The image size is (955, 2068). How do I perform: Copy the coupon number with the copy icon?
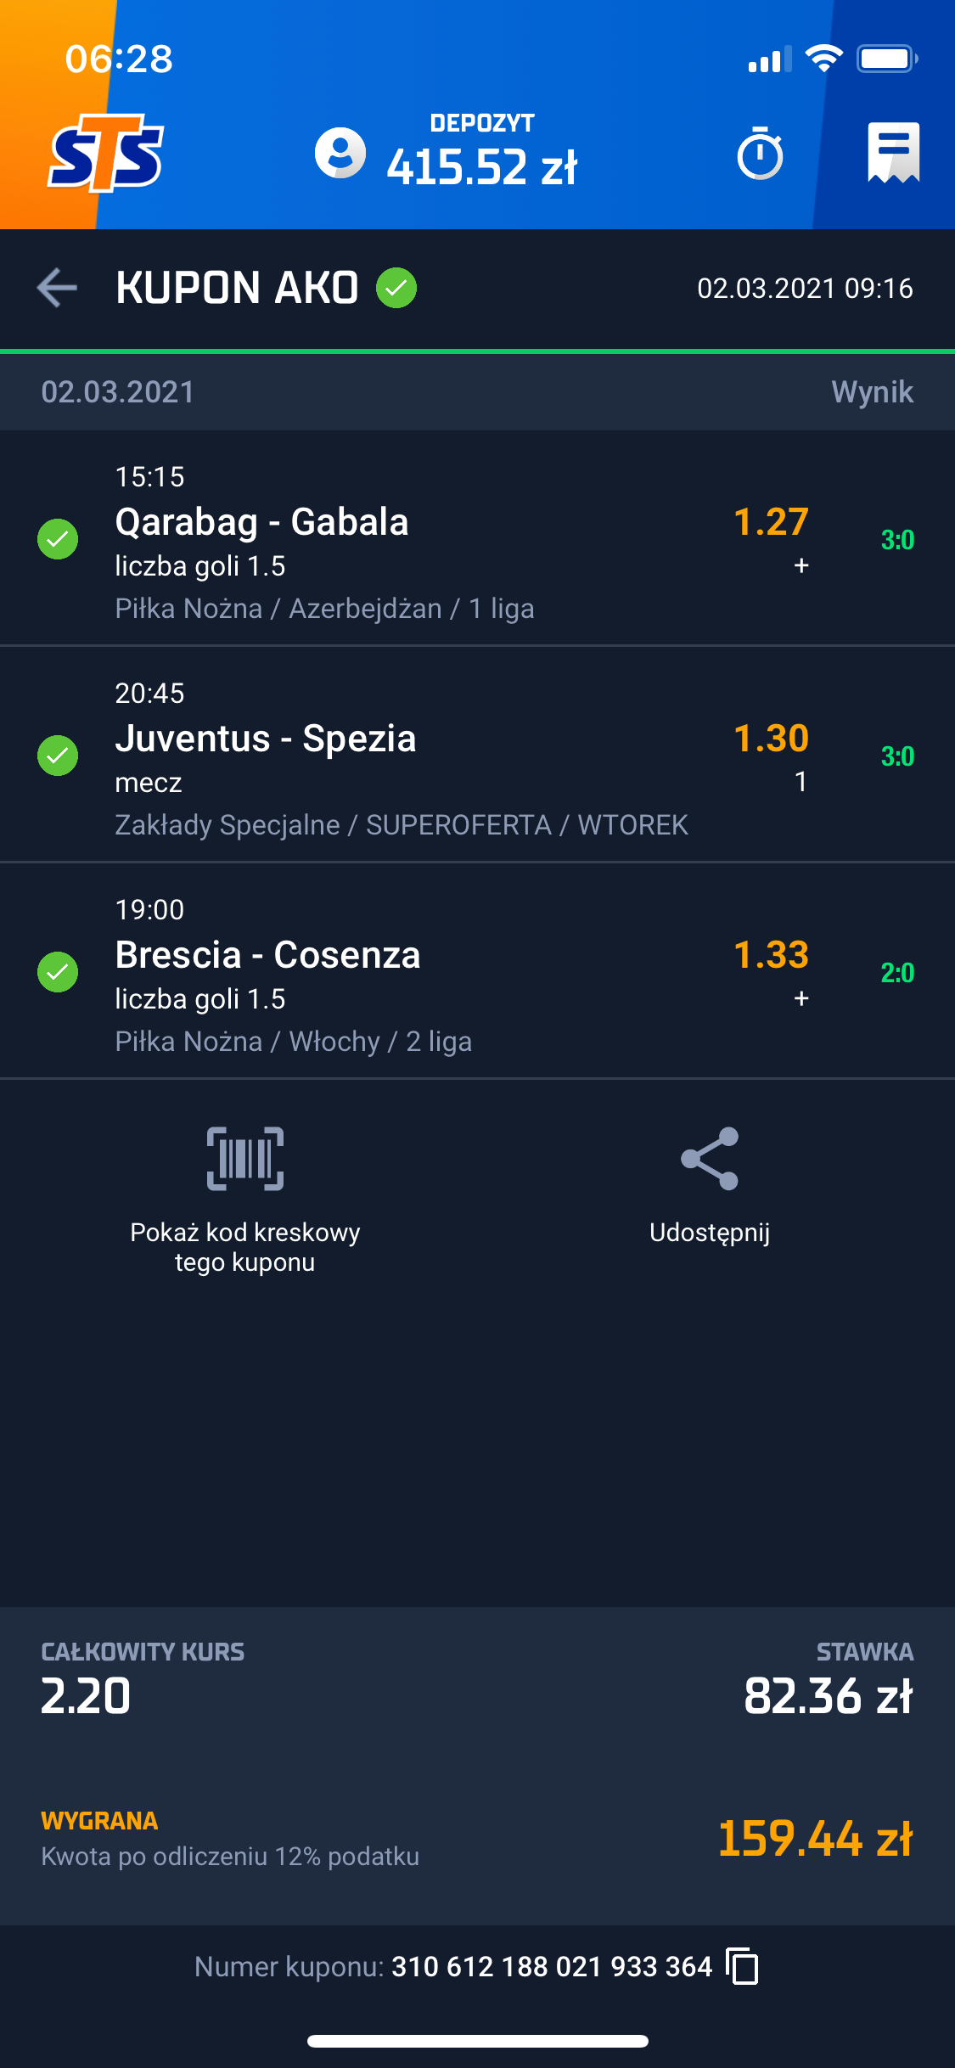743,1966
